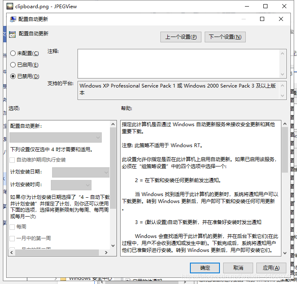Click up arrow in supported platform box
The height and width of the screenshot is (284, 297).
pos(282,86)
